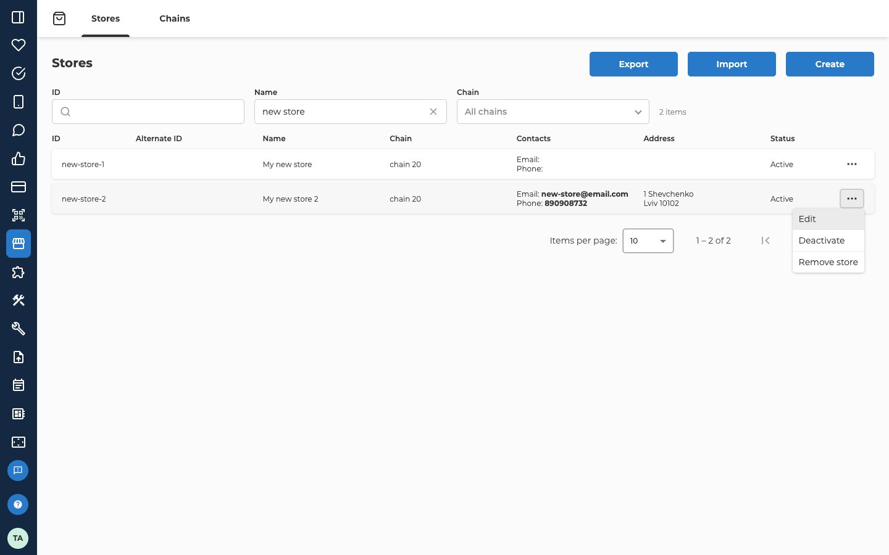Focus the Name filter field
Screen dimensions: 889x555
point(351,112)
